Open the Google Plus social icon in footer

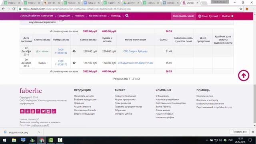54,111
